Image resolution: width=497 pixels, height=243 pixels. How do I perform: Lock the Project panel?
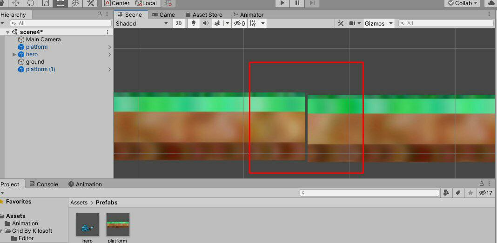coord(482,184)
